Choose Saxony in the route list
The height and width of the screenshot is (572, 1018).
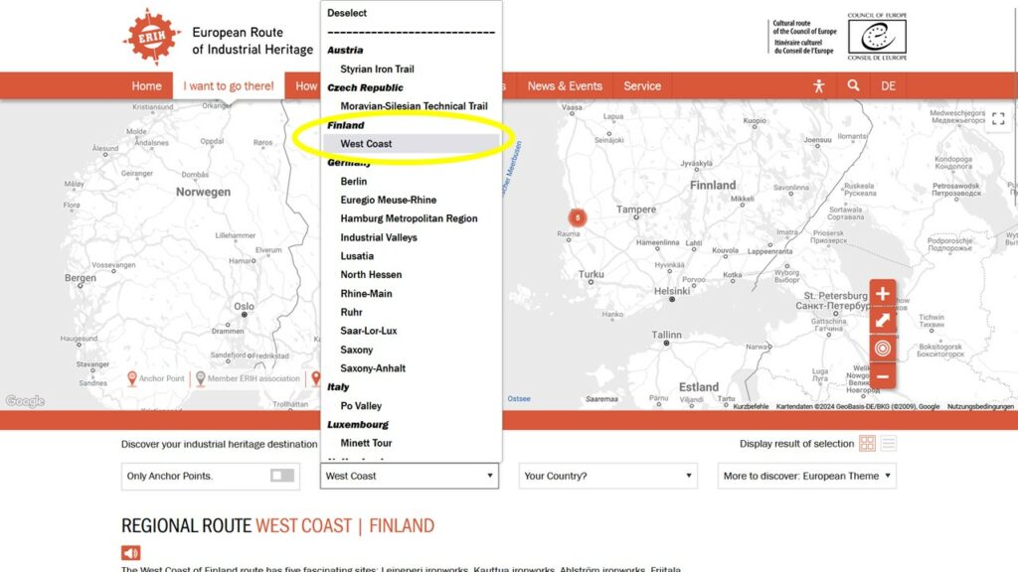[x=357, y=350]
